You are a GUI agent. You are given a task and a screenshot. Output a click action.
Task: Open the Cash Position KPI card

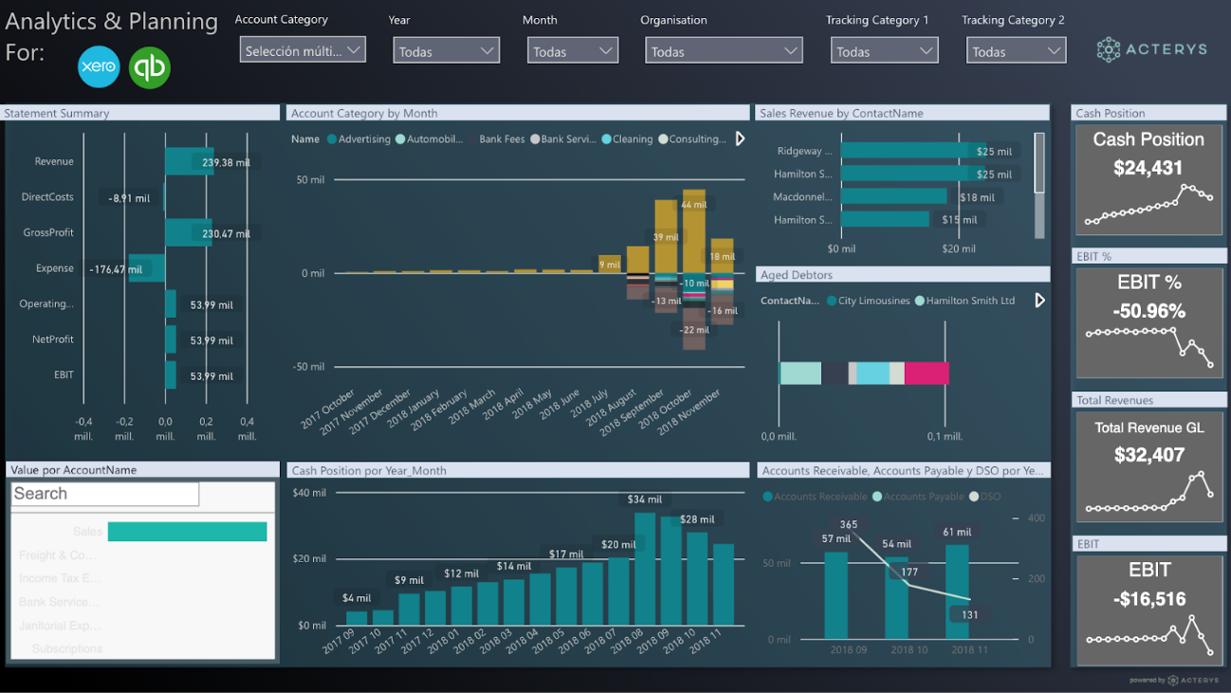1148,179
